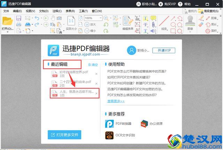The width and height of the screenshot is (223, 150).
Task: Click the 高级查找(S) button
Action: (x=208, y=11)
